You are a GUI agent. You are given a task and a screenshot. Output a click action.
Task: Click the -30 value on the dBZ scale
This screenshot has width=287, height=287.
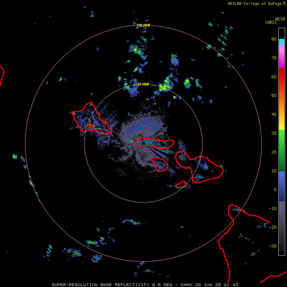point(273,246)
